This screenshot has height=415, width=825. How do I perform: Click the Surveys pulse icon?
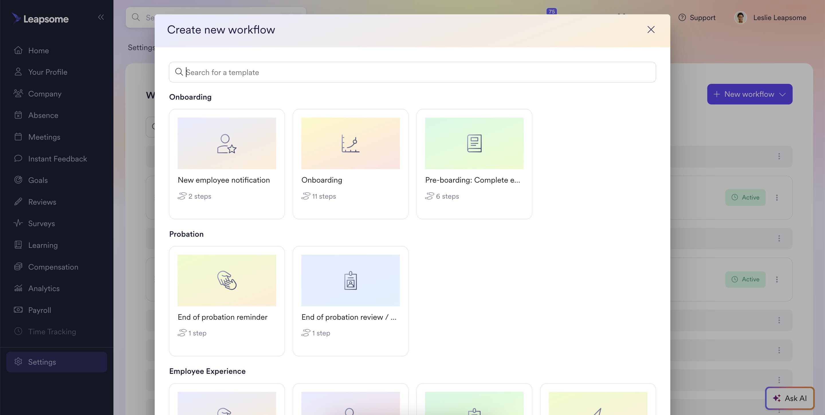tap(18, 223)
